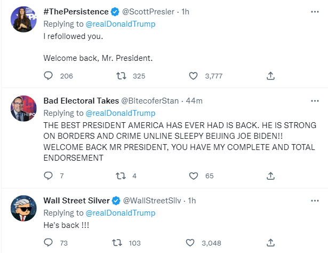Like the Bad Electoral Takes tweet
Viewport: 328px width, 253px height.
pyautogui.click(x=194, y=176)
